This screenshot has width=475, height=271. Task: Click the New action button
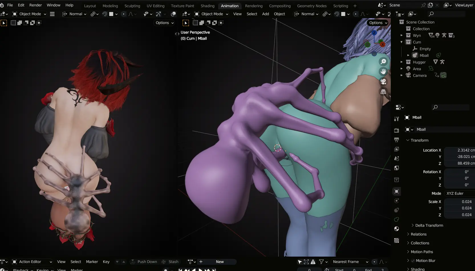coord(220,262)
